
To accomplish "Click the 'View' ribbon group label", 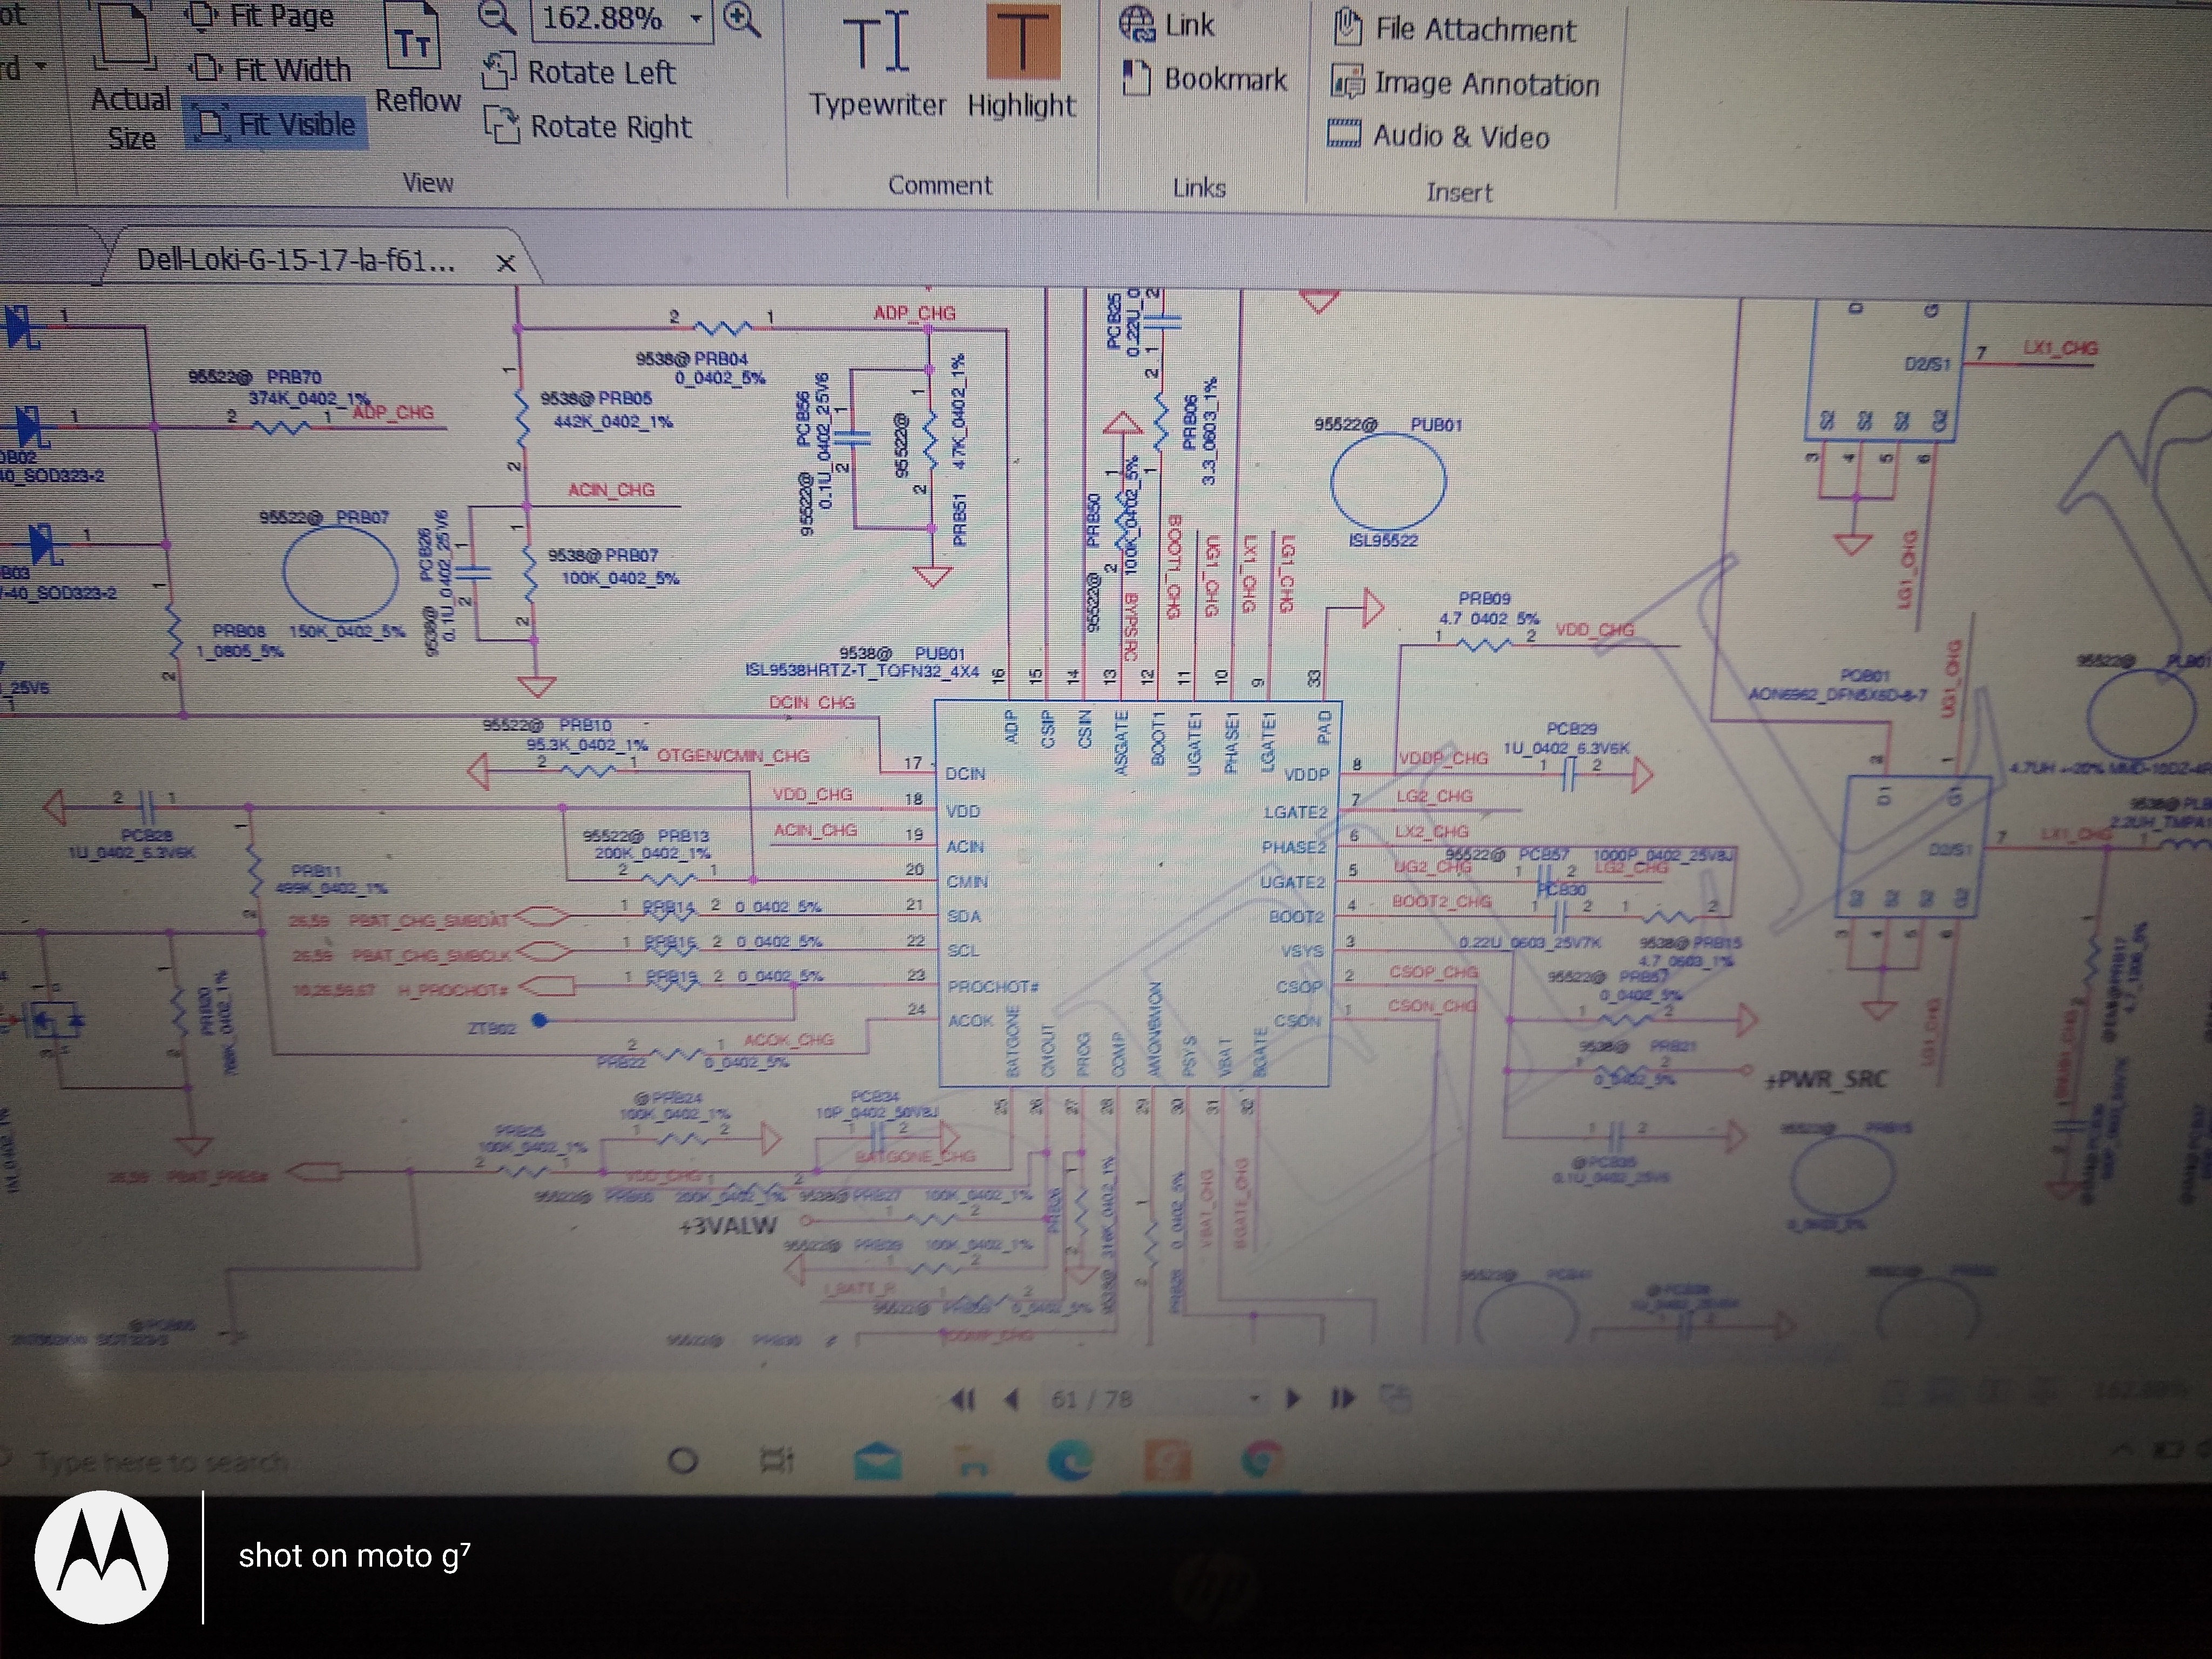I will pyautogui.click(x=428, y=183).
